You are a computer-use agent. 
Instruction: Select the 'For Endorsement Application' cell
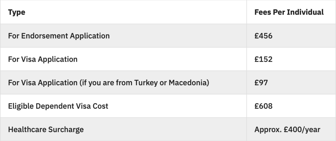point(59,36)
